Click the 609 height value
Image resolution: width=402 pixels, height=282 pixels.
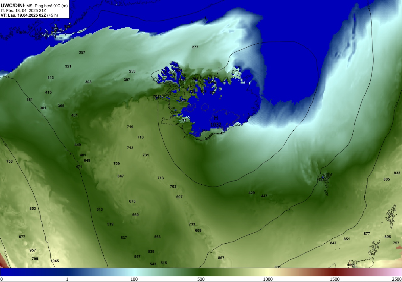tap(198, 230)
